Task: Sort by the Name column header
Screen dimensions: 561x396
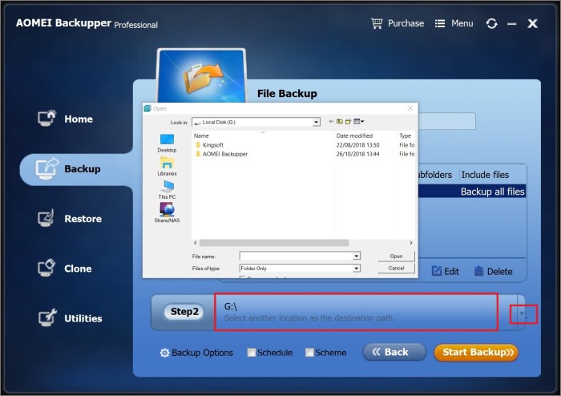Action: 201,136
